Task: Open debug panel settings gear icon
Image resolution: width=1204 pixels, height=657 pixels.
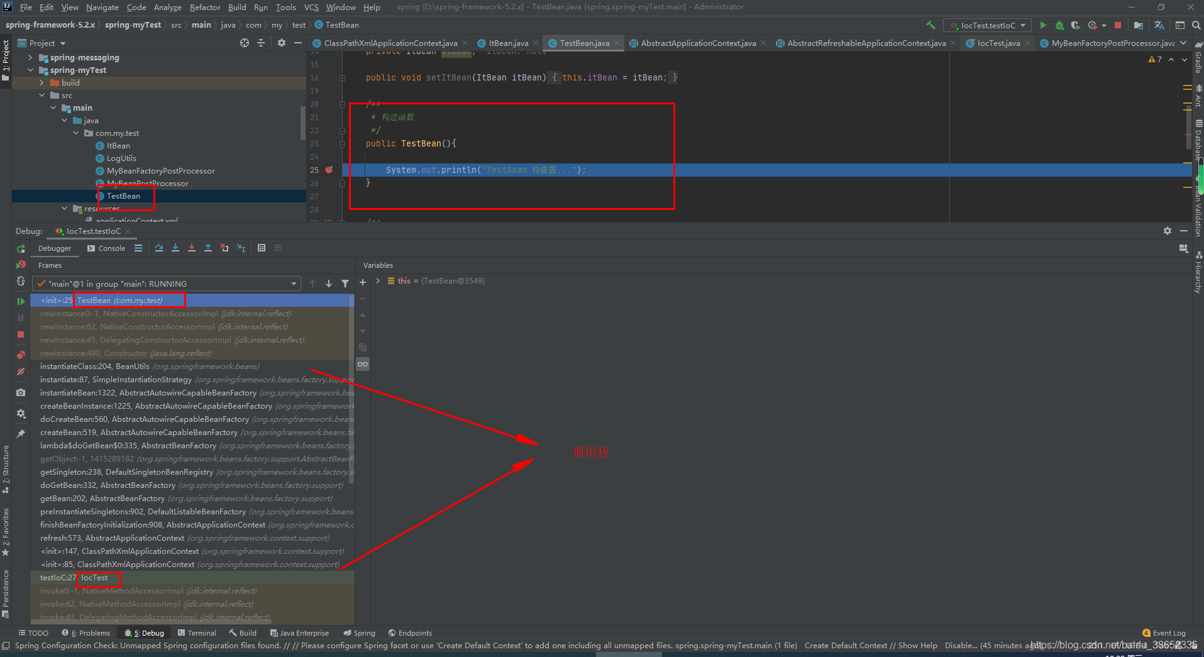Action: tap(1168, 231)
